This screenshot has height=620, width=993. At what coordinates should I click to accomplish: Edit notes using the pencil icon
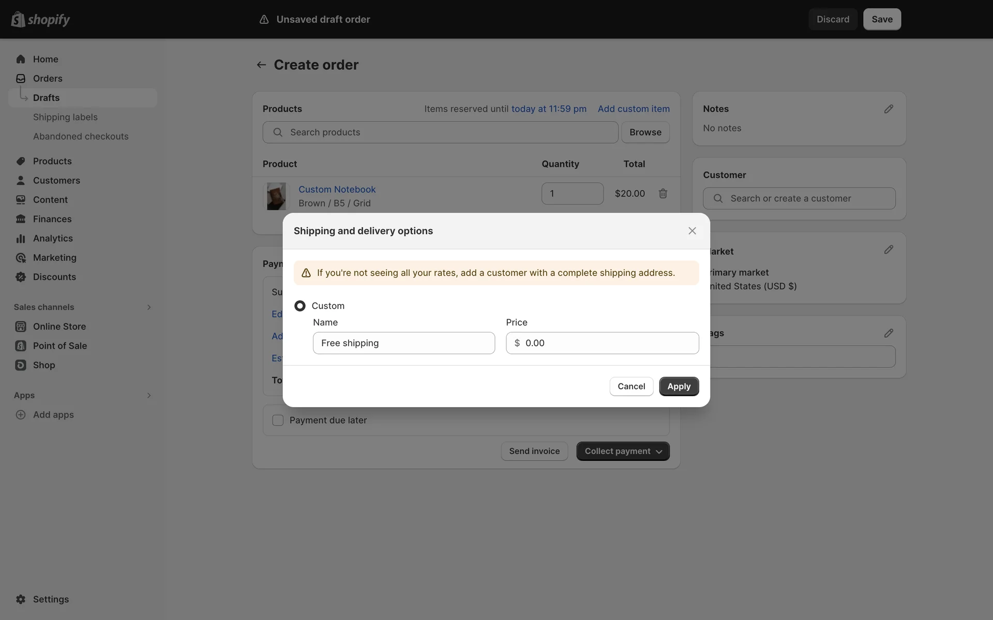pos(888,109)
